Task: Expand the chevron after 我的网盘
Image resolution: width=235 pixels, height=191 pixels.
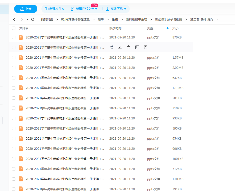Action: pos(57,19)
